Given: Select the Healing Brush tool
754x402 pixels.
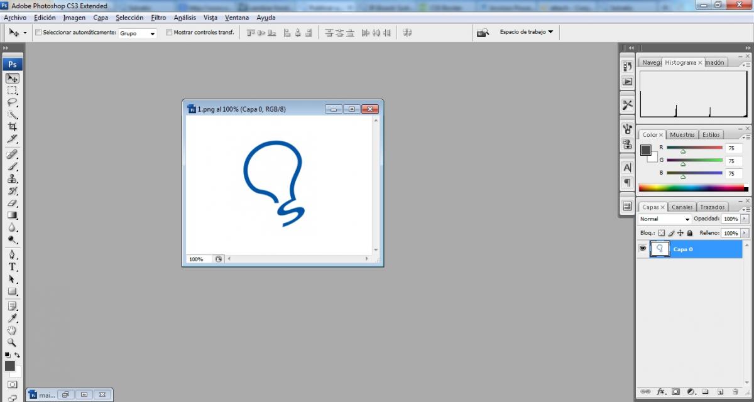Looking at the screenshot, I should [12, 155].
